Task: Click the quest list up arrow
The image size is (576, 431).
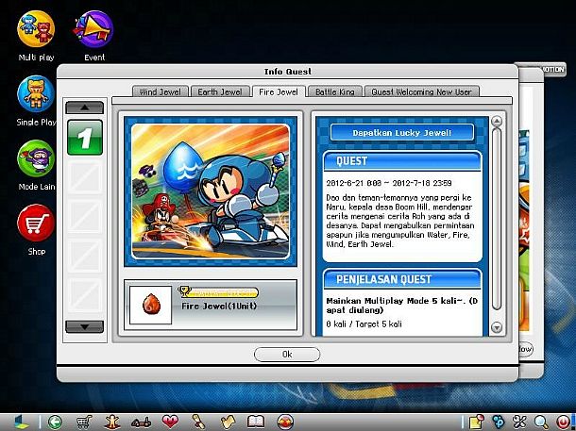Action: [84, 108]
